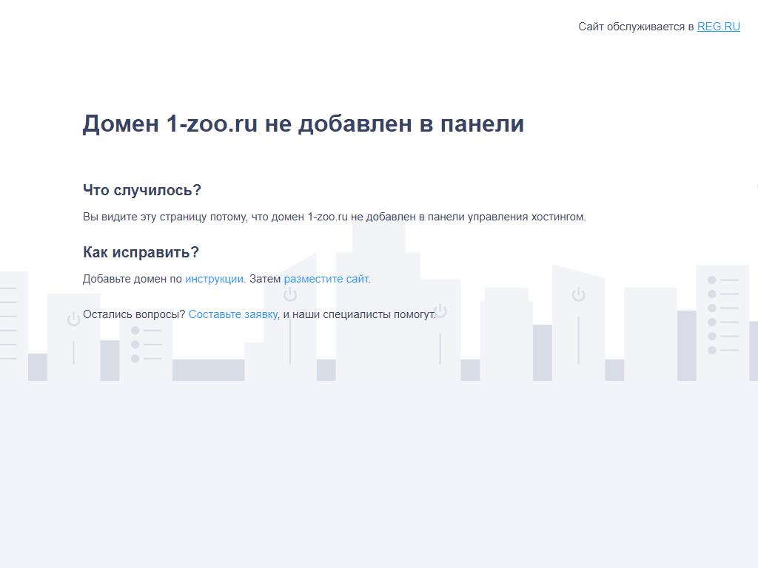Image resolution: width=758 pixels, height=568 pixels.
Task: Click the Что случилось? heading
Action: click(142, 190)
